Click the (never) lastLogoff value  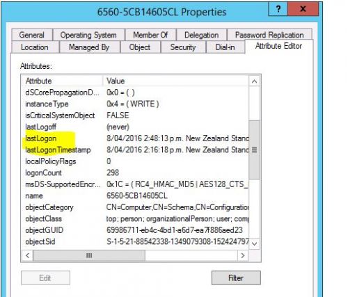click(x=118, y=127)
